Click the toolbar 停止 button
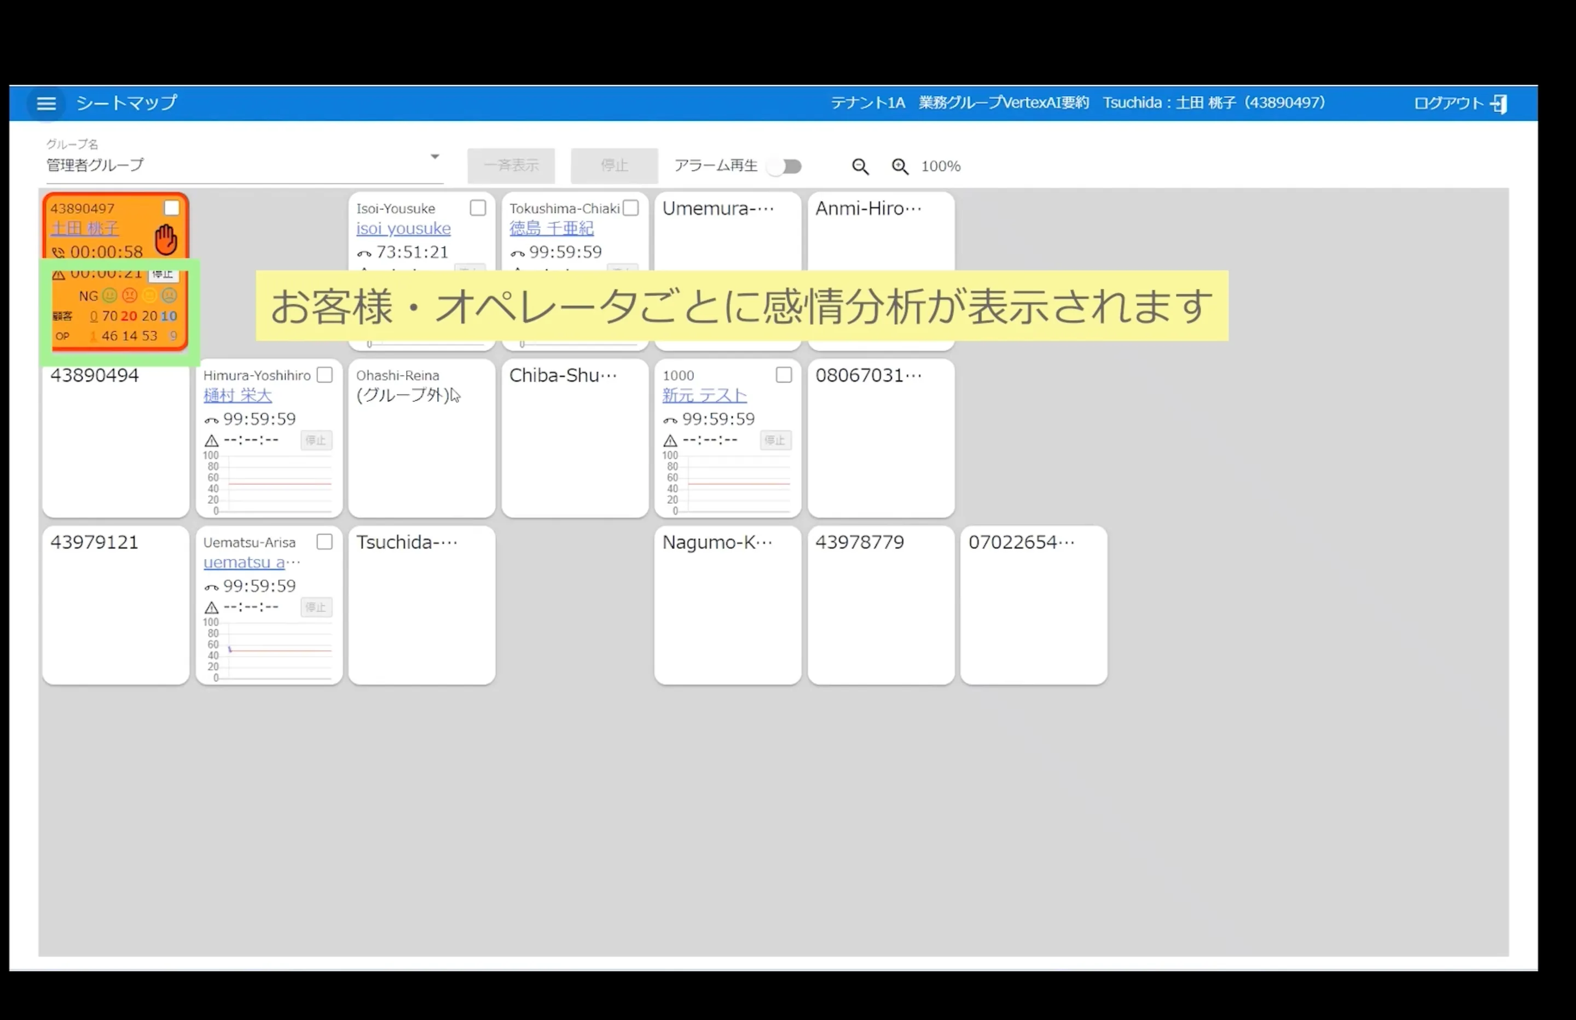The width and height of the screenshot is (1576, 1020). [x=615, y=166]
